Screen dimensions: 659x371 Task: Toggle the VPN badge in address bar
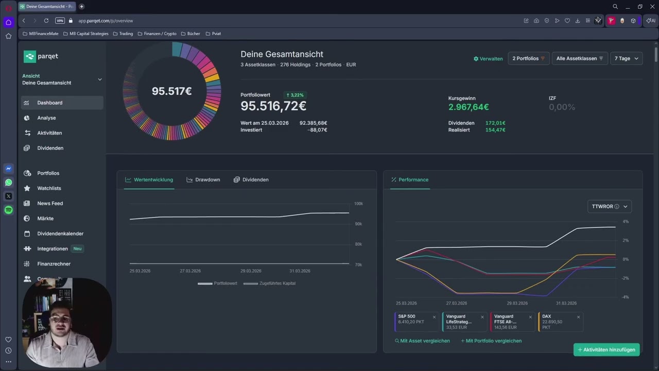pyautogui.click(x=60, y=21)
